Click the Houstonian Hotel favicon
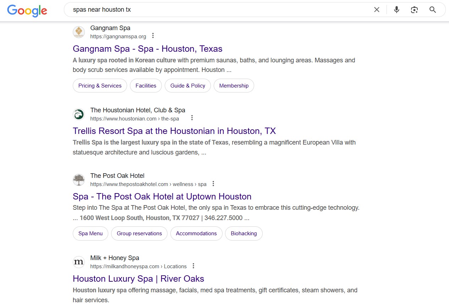This screenshot has height=304, width=449. click(78, 114)
